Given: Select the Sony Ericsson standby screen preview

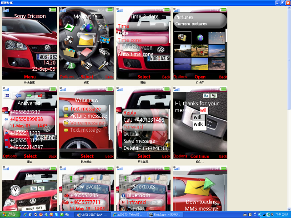Looking at the screenshot, I should coord(30,44).
